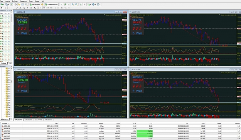Viewport: 241px width, 140px height.
Task: Switch to the GBPUSD,M5 chart tab
Action: point(29,120)
